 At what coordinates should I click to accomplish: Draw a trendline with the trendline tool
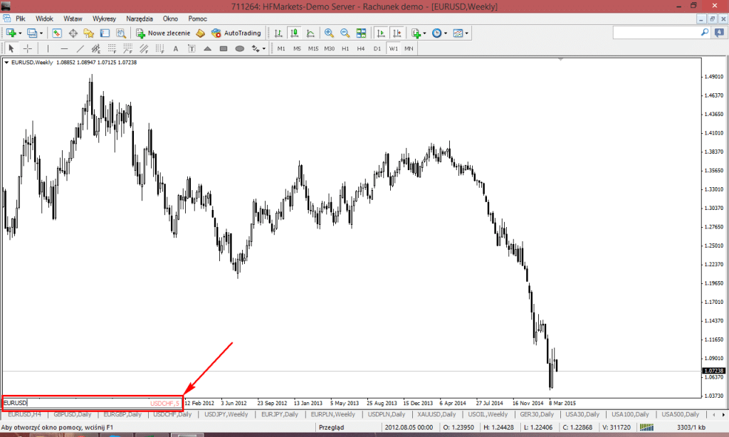(x=80, y=48)
